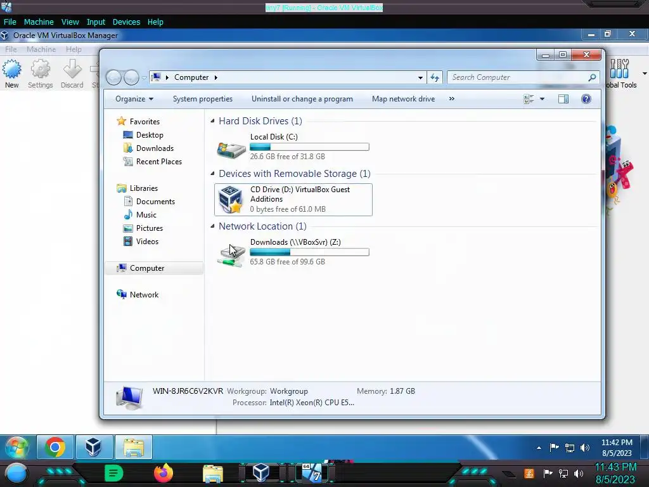The height and width of the screenshot is (487, 649).
Task: Click the search magnifier icon
Action: tap(592, 77)
